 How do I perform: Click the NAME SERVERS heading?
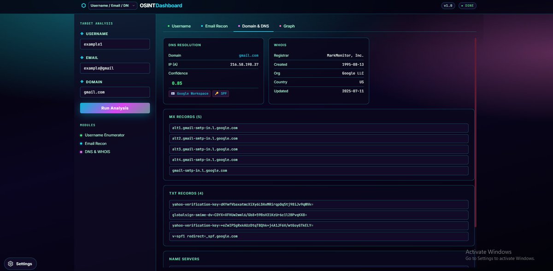pos(184,259)
